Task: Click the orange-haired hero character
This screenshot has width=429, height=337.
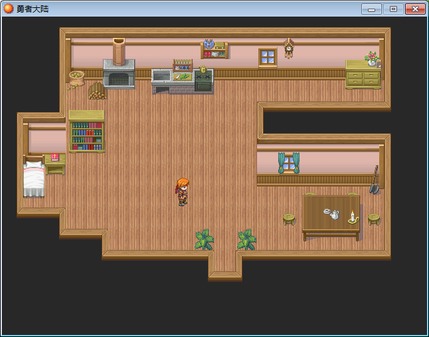Action: point(183,192)
